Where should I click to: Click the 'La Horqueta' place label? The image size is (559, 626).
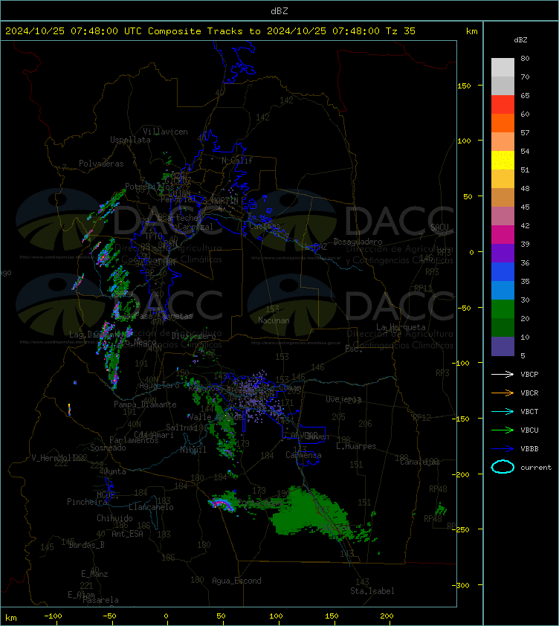pos(401,327)
